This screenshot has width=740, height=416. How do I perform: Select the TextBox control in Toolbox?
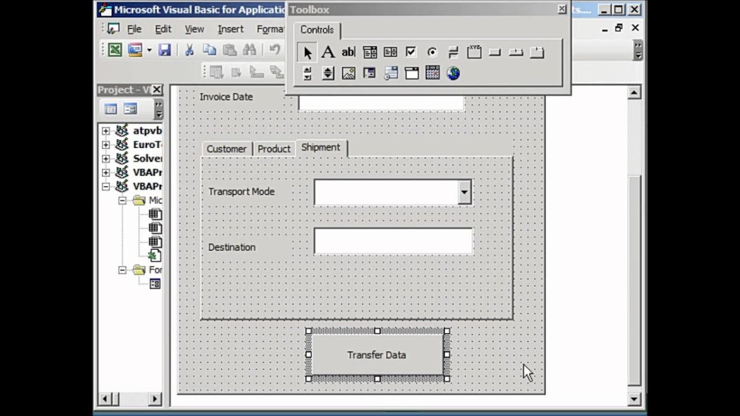click(348, 52)
